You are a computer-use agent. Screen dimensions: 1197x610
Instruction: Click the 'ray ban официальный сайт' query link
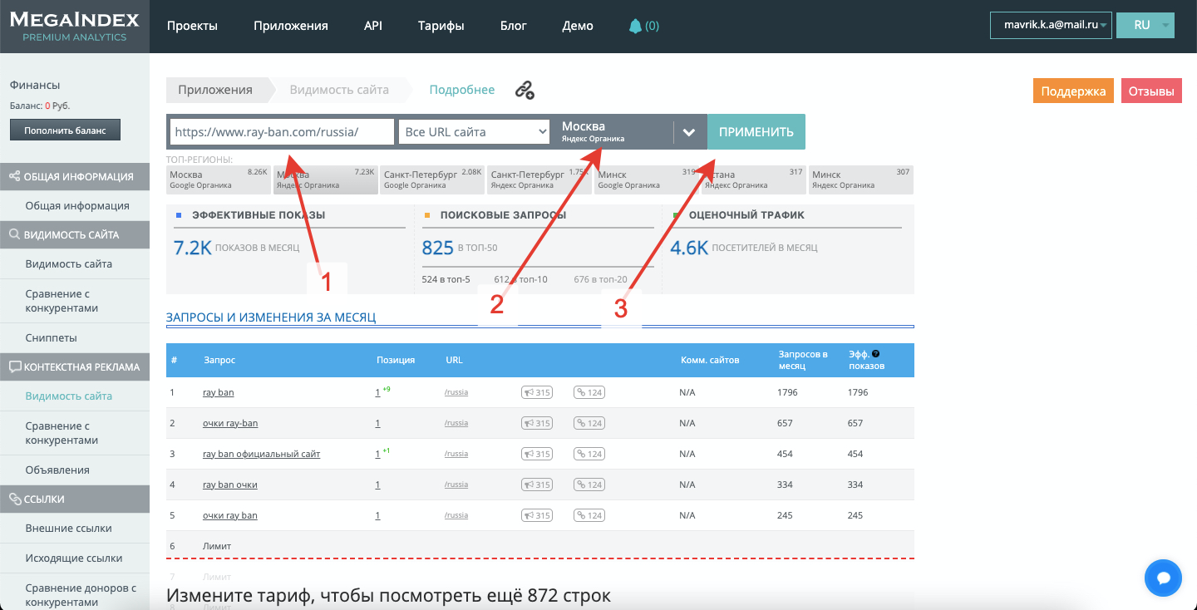pos(262,454)
